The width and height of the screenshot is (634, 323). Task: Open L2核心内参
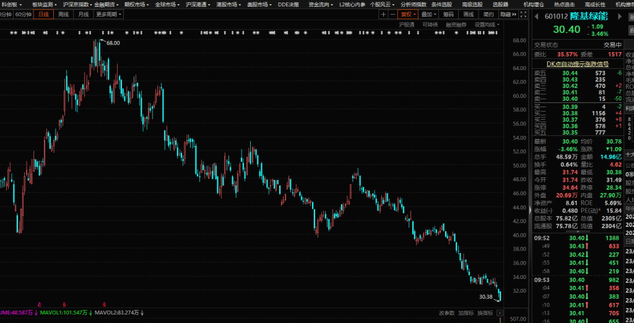352,4
